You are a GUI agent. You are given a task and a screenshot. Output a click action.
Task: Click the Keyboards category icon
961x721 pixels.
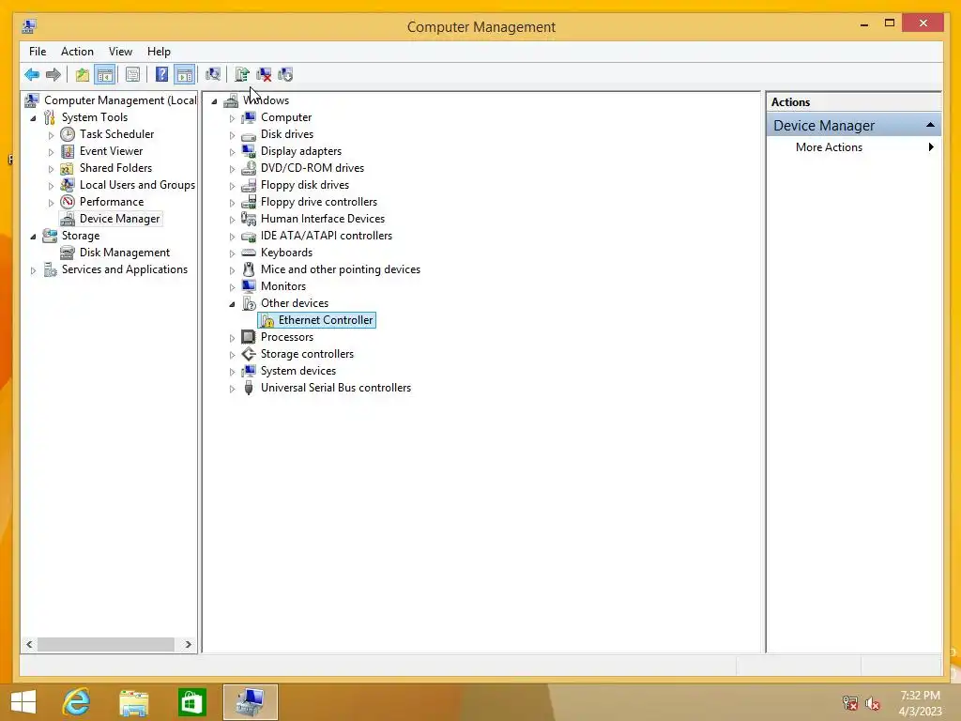(x=248, y=252)
